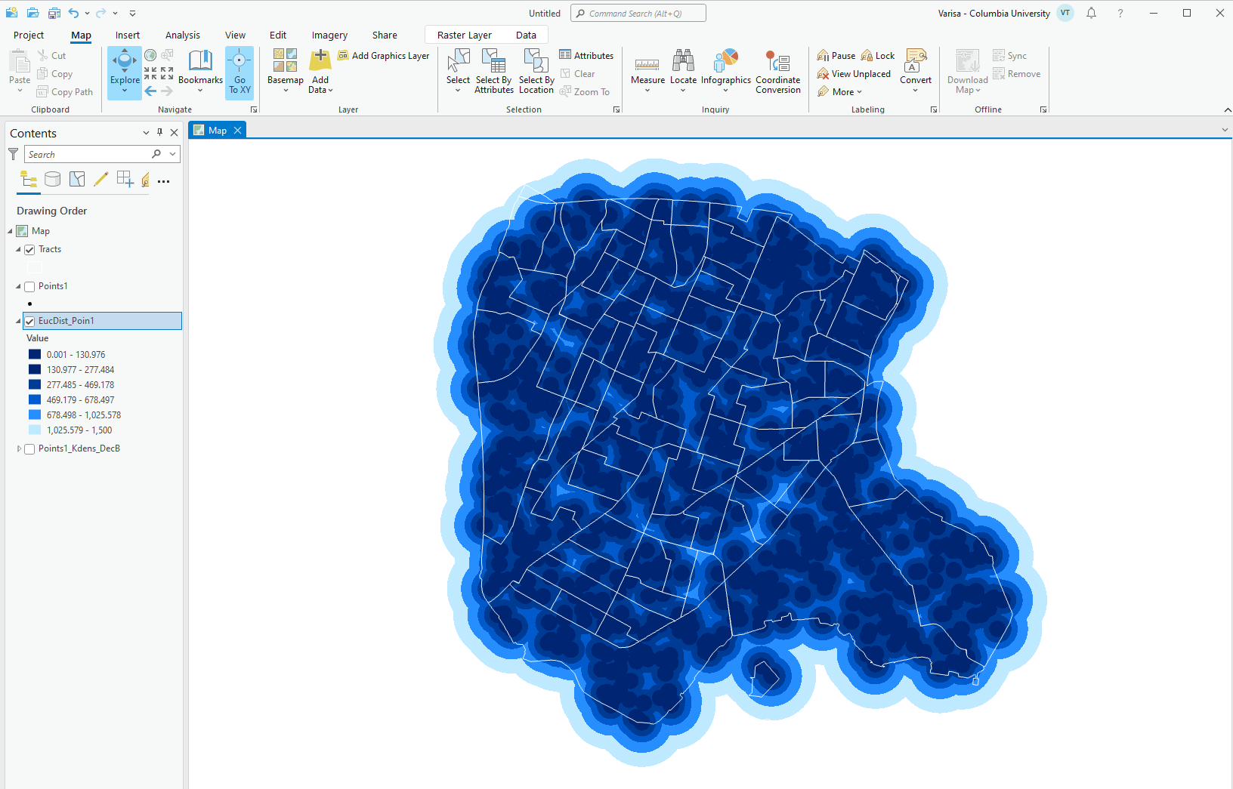Open the Imagery ribbon tab
1233x789 pixels.
point(329,35)
